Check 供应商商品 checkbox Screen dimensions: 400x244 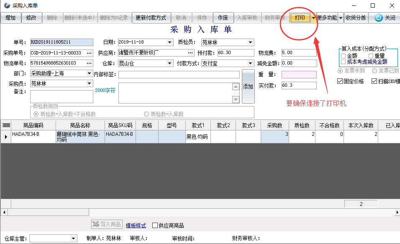pos(155,226)
